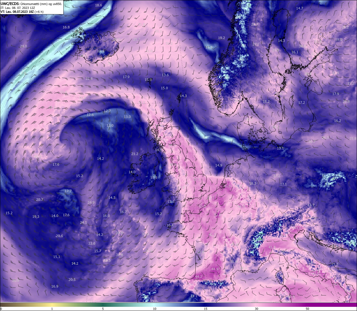Image resolution: width=357 pixels, height=311 pixels.
Task: Click the 24.1 value in the Atlantic
Action: click(83, 223)
